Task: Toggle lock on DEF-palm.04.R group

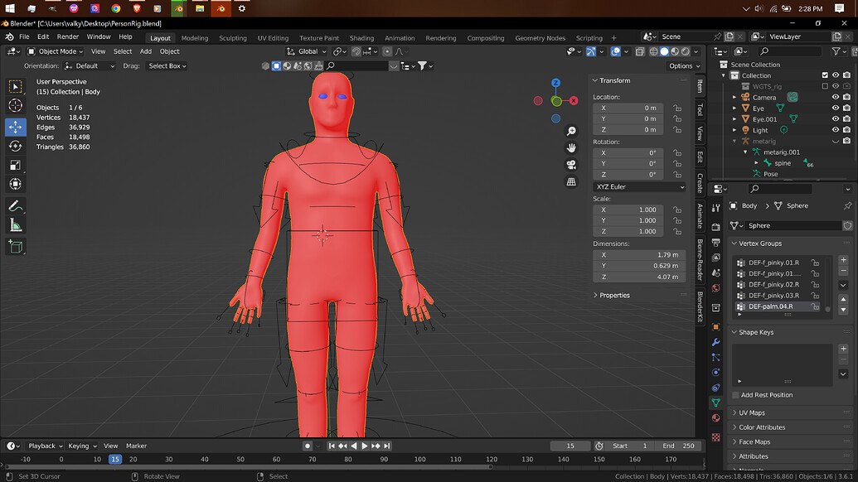Action: tap(816, 306)
